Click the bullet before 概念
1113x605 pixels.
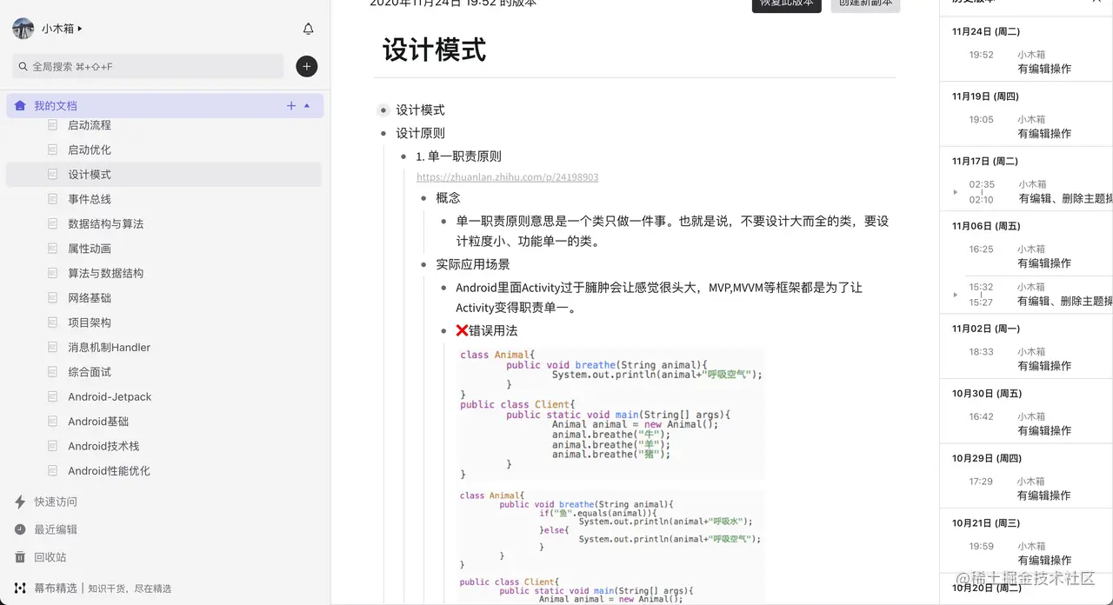[424, 198]
